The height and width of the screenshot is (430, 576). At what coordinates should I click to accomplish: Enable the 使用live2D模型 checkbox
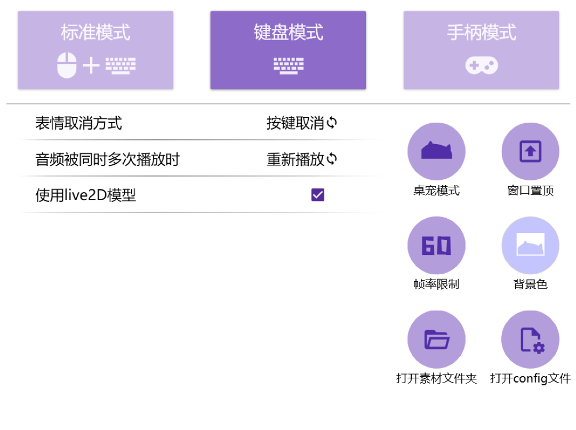318,195
